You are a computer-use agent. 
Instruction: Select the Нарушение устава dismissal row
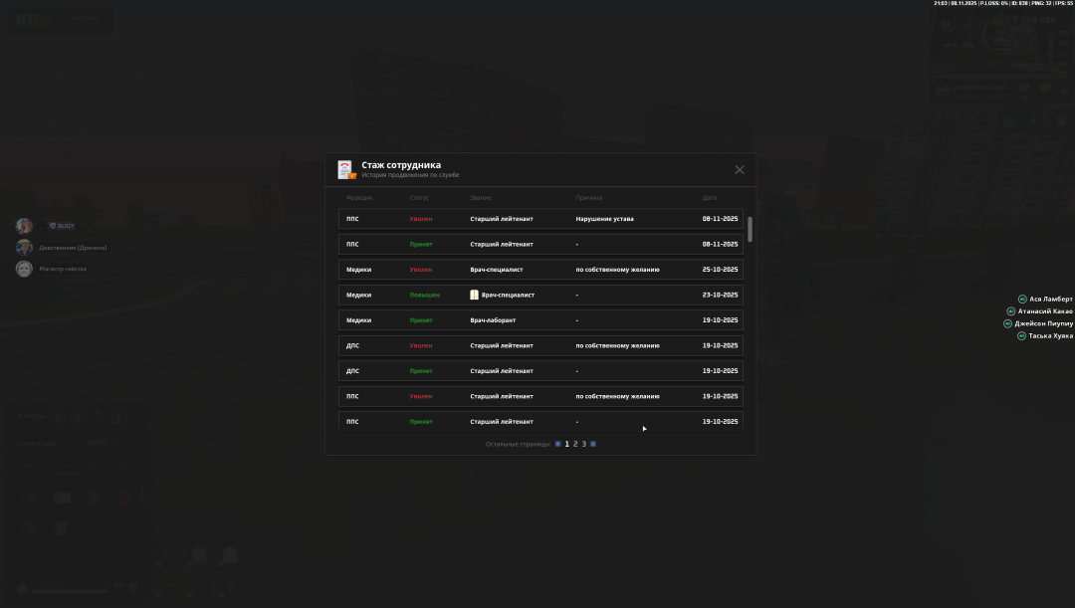click(540, 219)
